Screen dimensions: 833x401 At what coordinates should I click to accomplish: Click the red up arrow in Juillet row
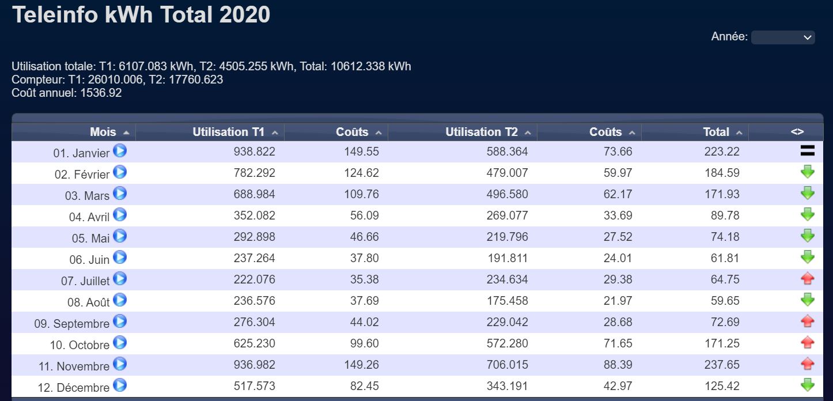[x=808, y=279]
